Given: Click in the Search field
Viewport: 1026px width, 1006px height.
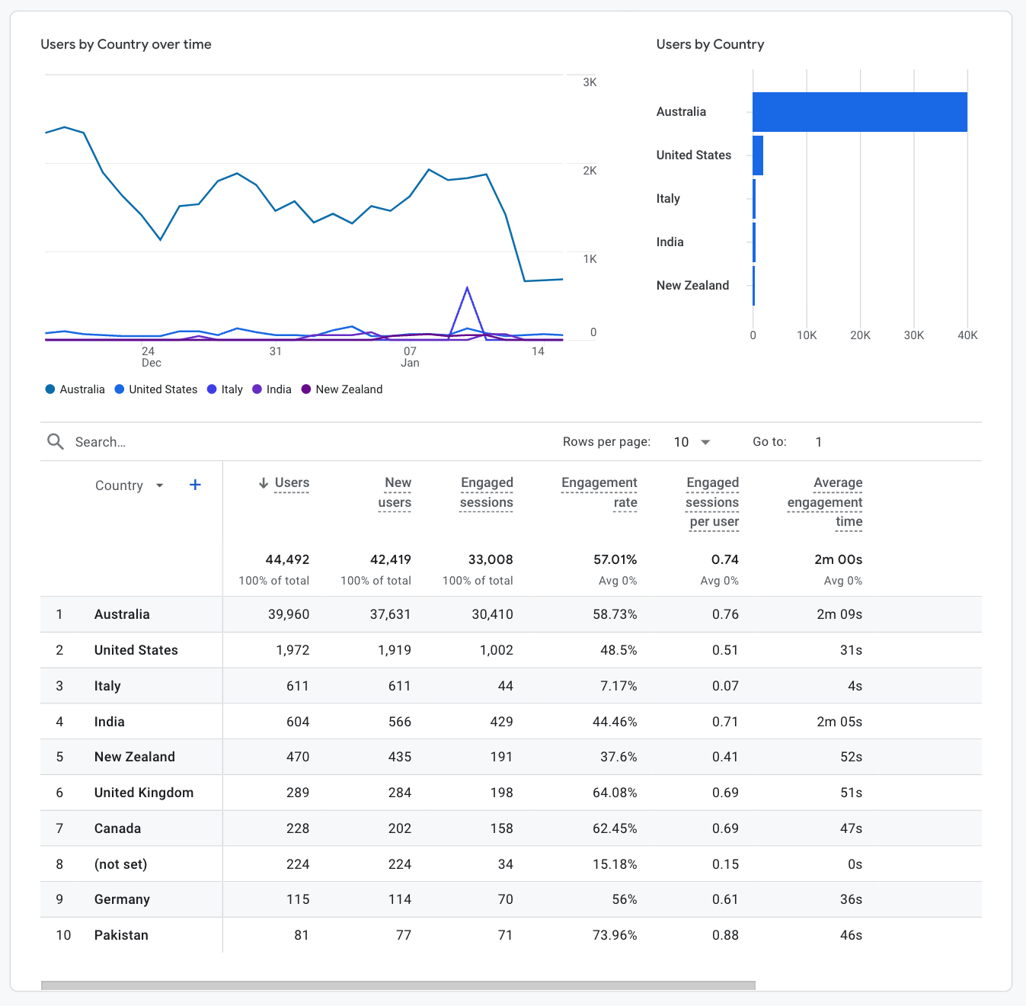Looking at the screenshot, I should [229, 442].
